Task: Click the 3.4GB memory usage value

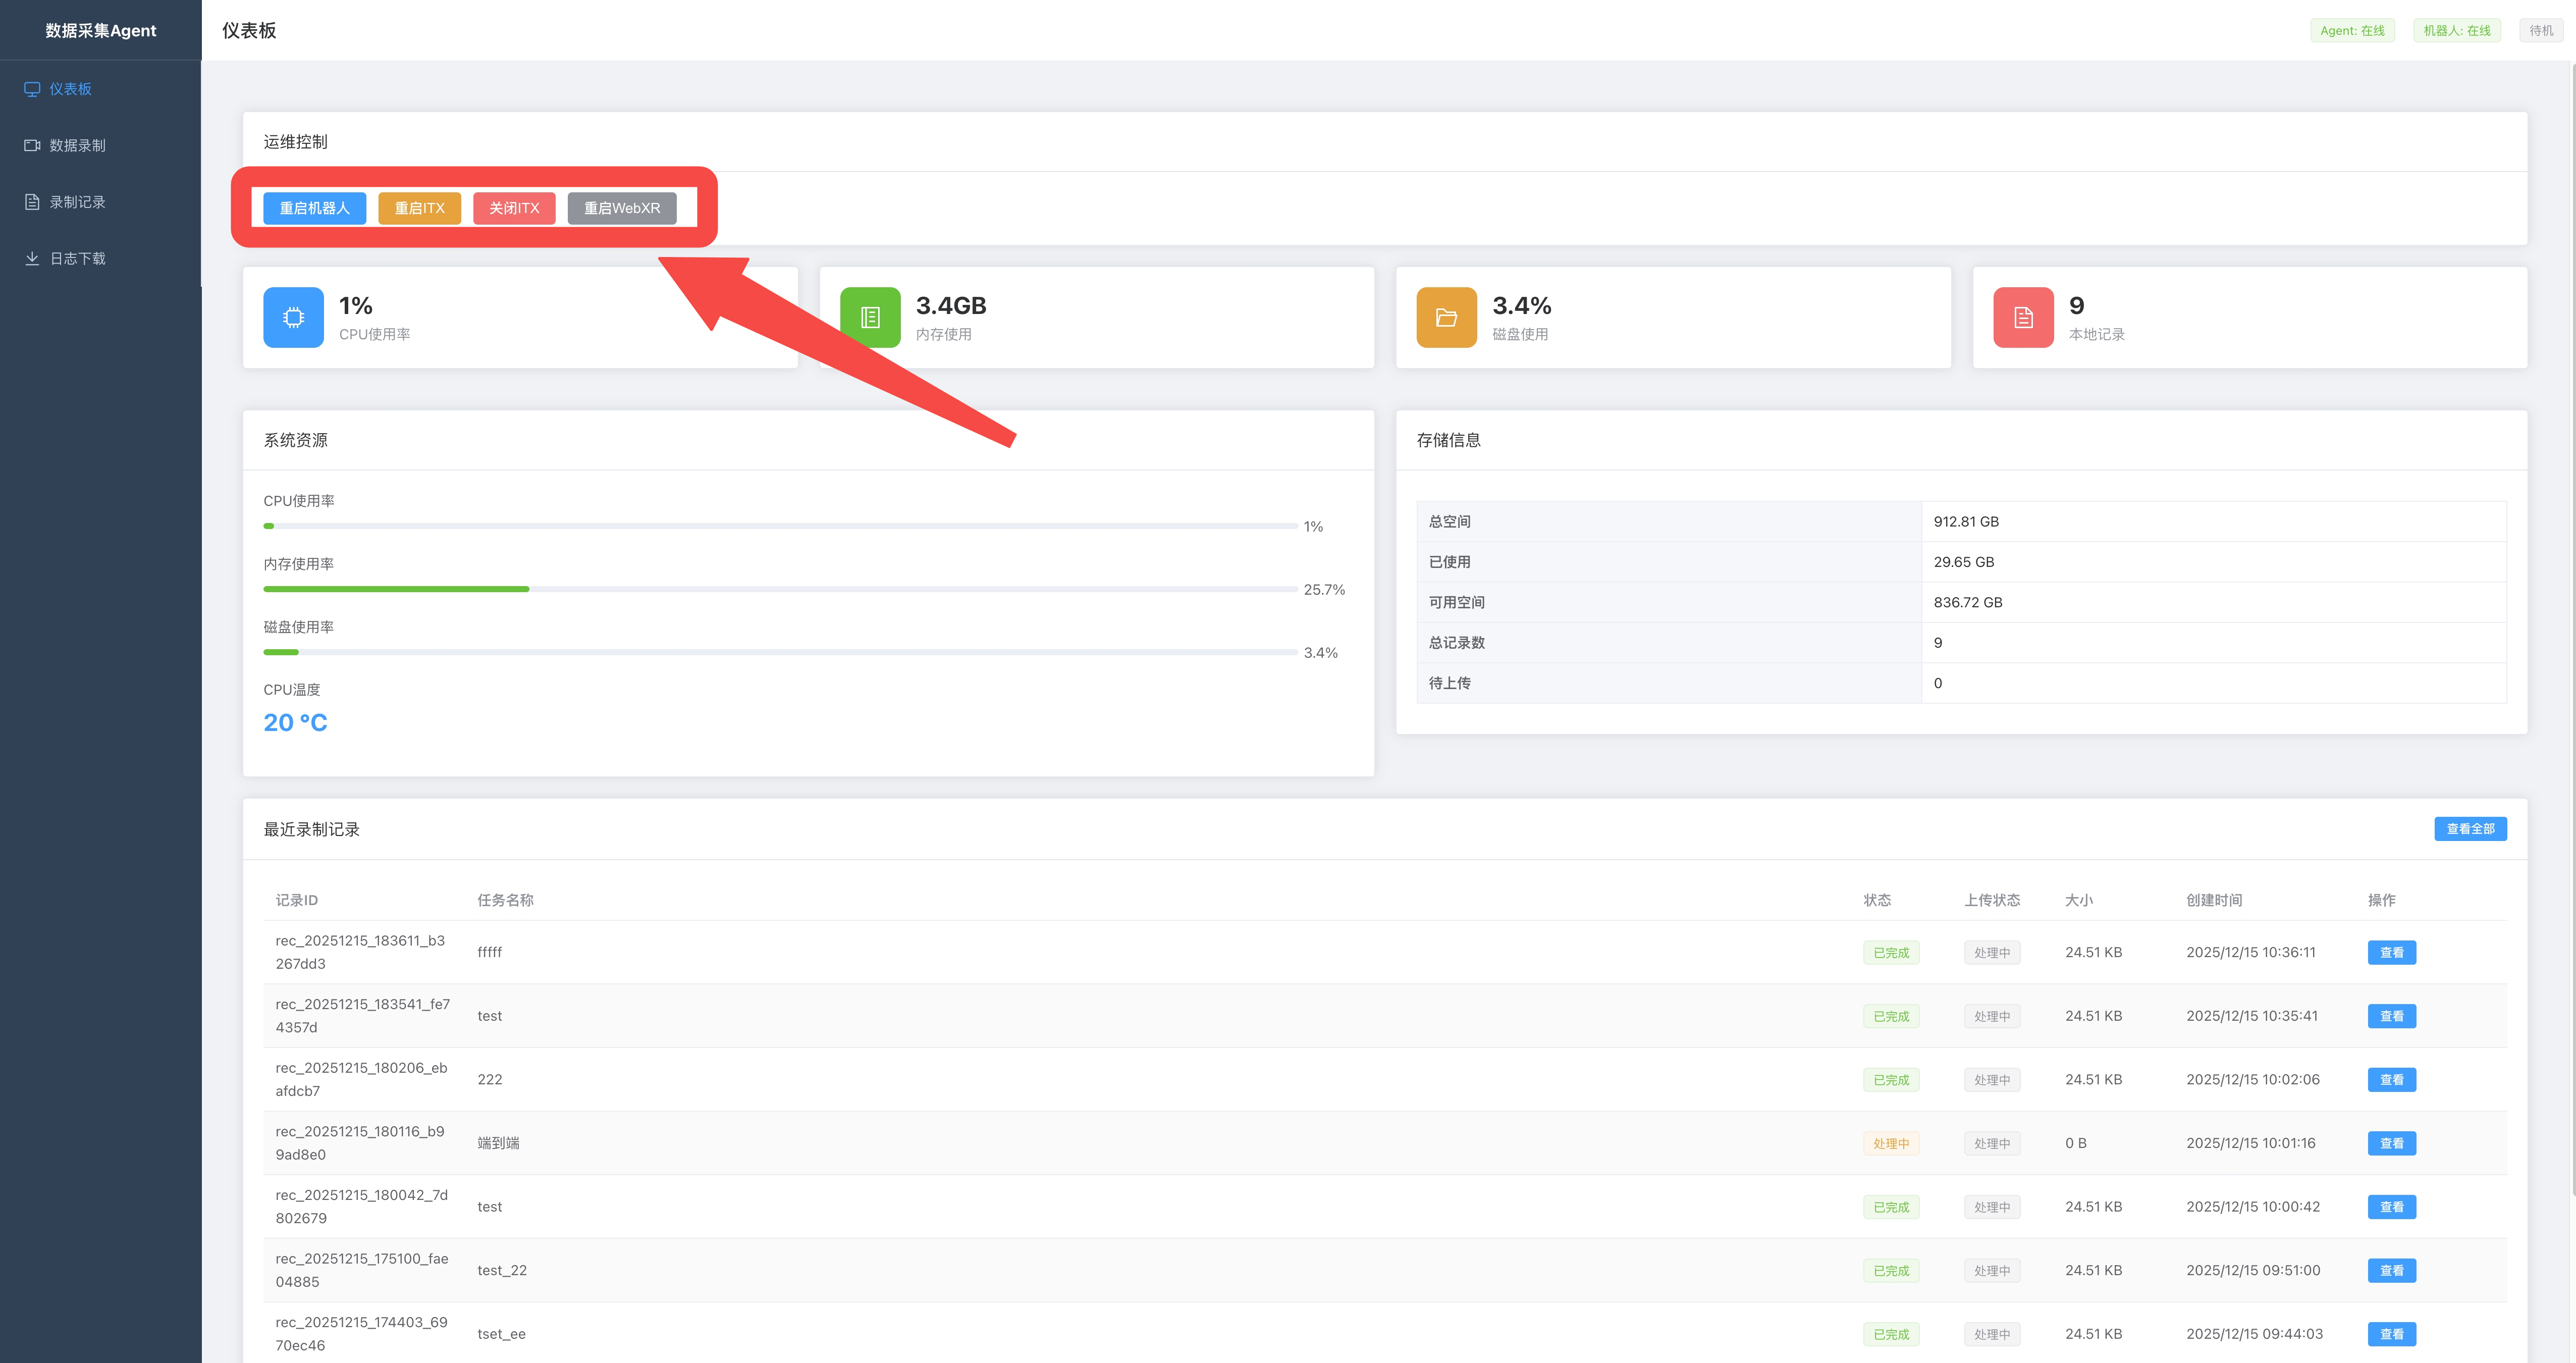Action: pyautogui.click(x=950, y=305)
